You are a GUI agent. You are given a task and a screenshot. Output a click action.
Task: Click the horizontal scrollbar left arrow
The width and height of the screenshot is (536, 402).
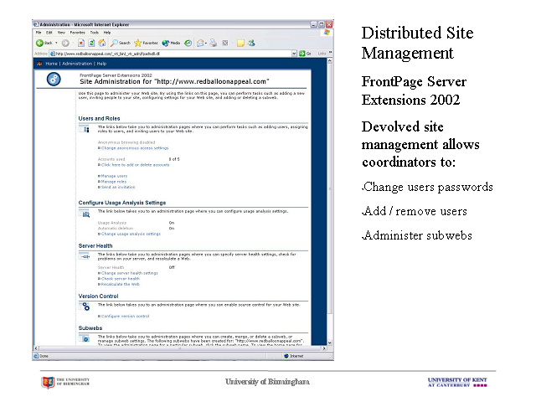pyautogui.click(x=36, y=348)
